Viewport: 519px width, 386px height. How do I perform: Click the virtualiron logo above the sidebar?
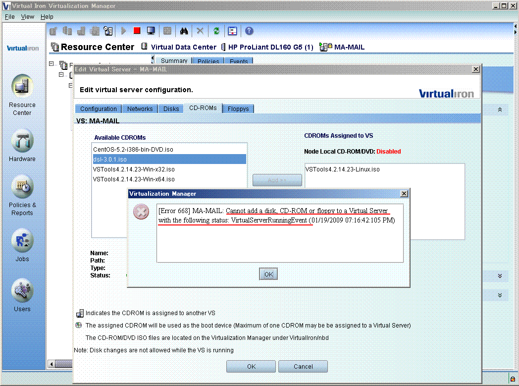[x=22, y=48]
